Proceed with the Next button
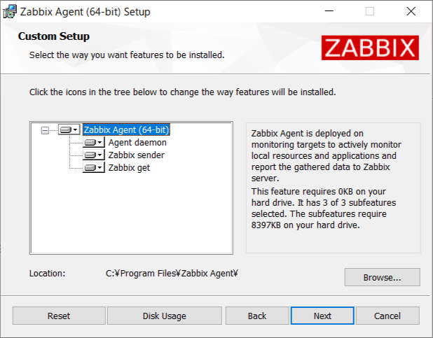The image size is (433, 338). tap(322, 316)
